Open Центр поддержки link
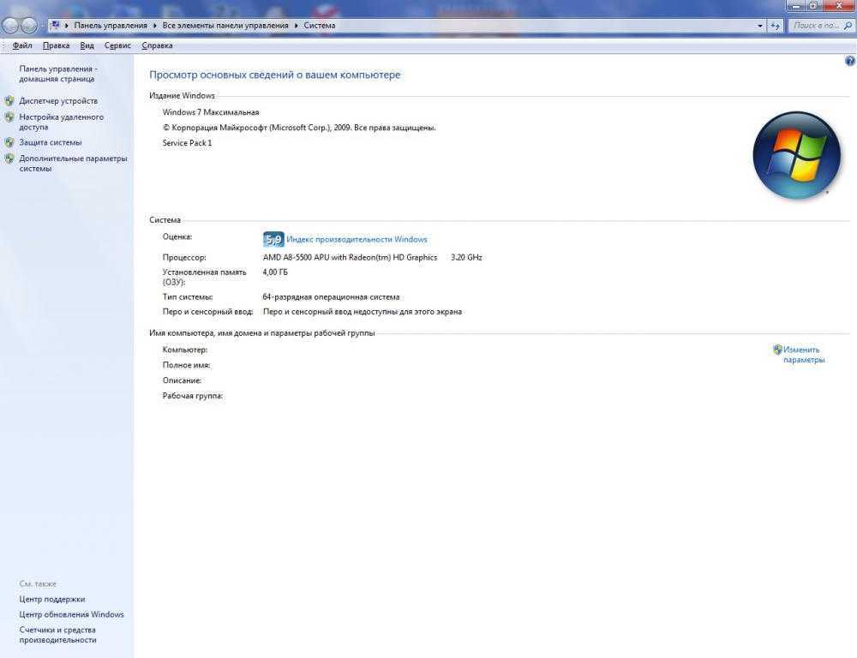857x658 pixels. point(52,600)
